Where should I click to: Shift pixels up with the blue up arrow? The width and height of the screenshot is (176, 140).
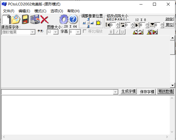pyautogui.click(x=88, y=19)
